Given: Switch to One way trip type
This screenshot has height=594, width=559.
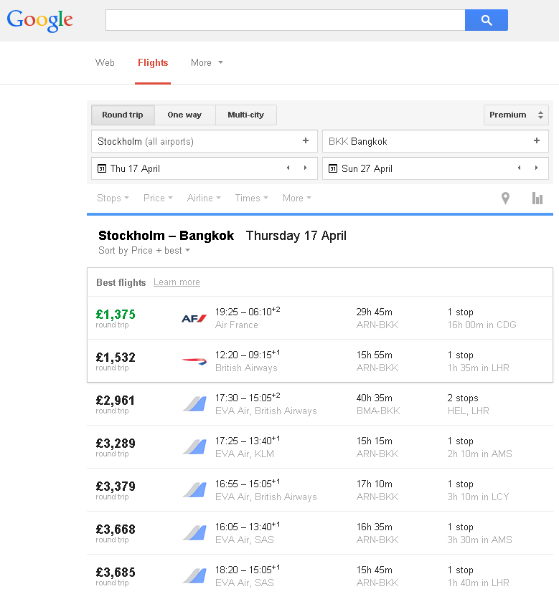Looking at the screenshot, I should click(x=184, y=115).
